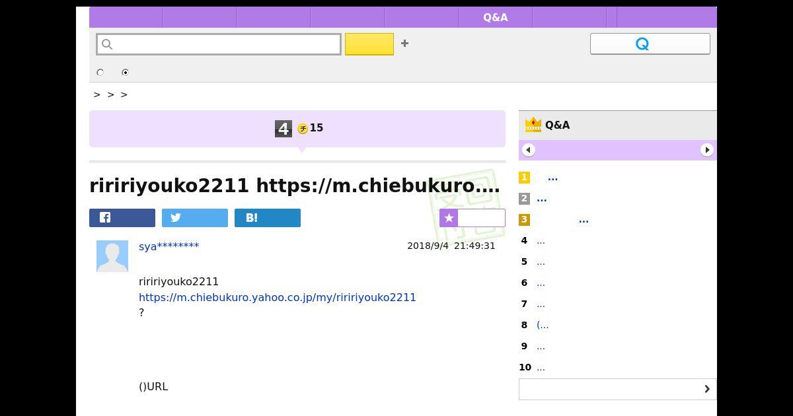This screenshot has width=793, height=416.
Task: Click the fourth purple navigation tab
Action: click(348, 17)
